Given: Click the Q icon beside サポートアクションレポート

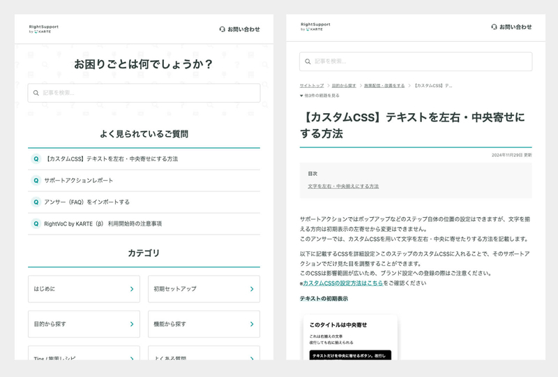Looking at the screenshot, I should tap(36, 181).
